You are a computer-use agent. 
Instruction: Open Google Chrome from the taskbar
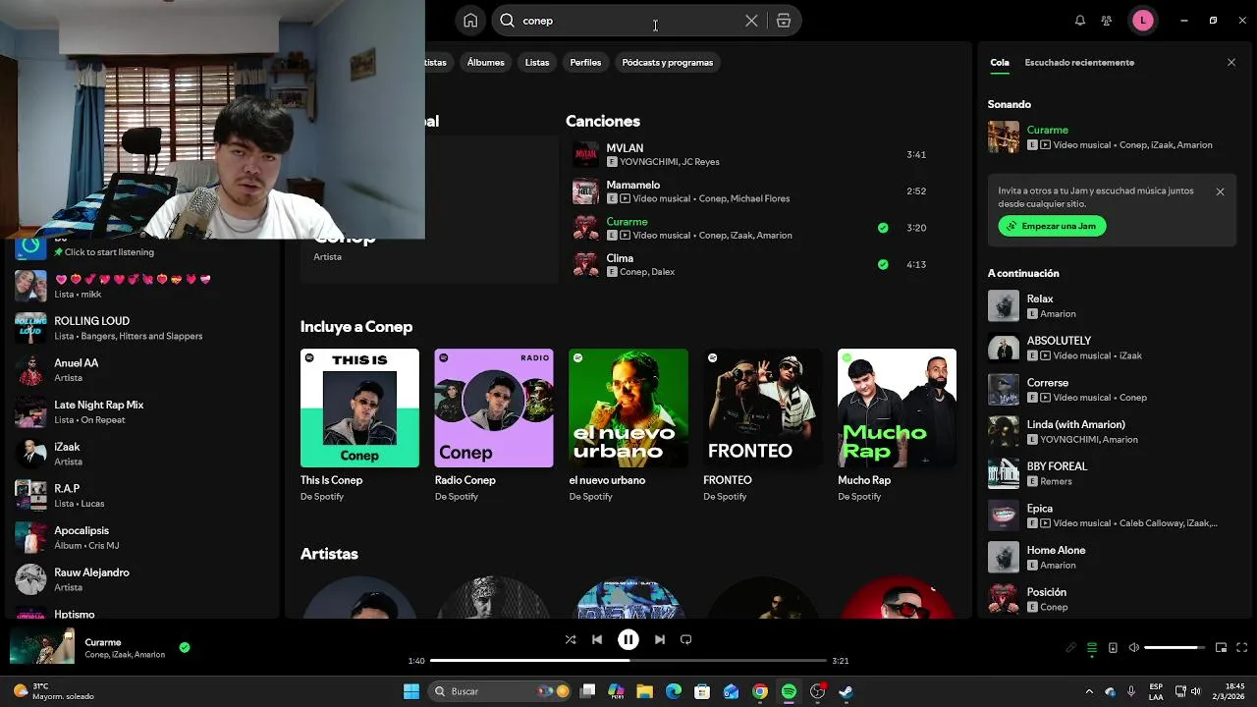(760, 691)
